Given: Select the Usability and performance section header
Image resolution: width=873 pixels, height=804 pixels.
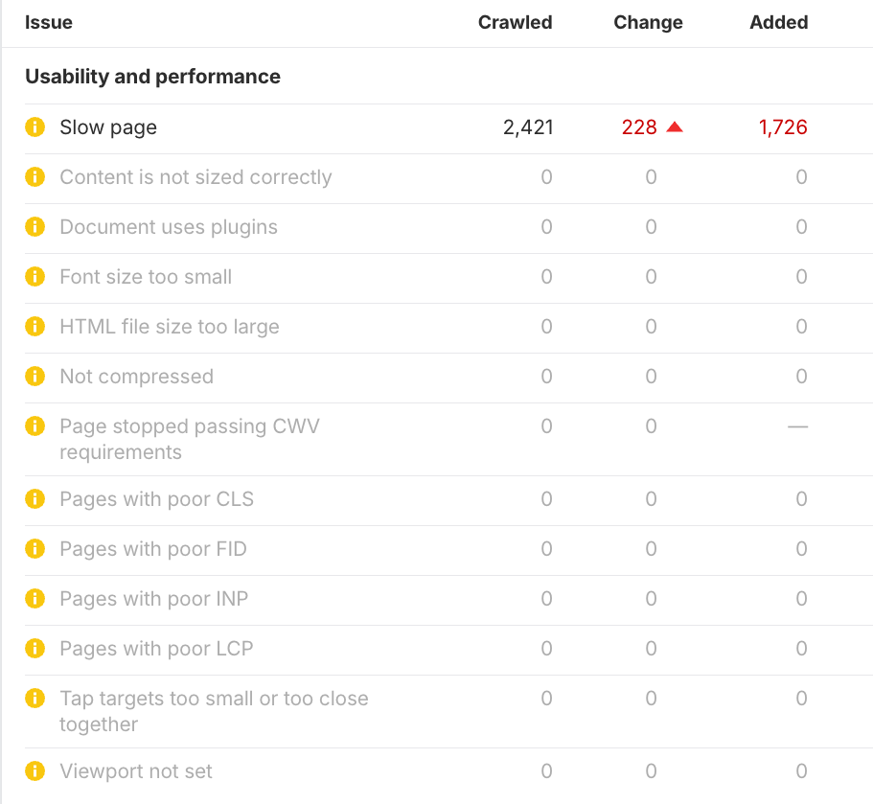Looking at the screenshot, I should (152, 77).
